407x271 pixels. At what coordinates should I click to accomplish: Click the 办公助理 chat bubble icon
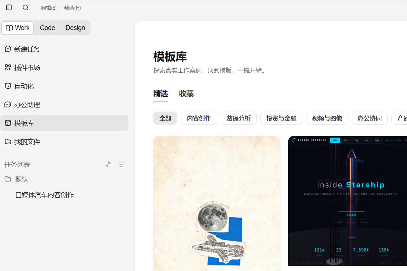(8, 105)
